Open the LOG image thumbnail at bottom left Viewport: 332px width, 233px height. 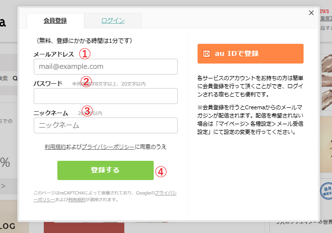pyautogui.click(x=9, y=225)
